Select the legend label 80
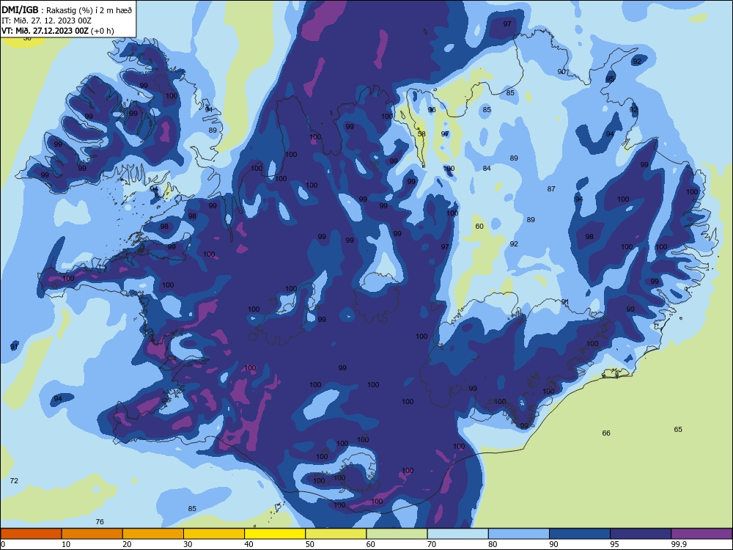This screenshot has height=550, width=733. tap(493, 544)
